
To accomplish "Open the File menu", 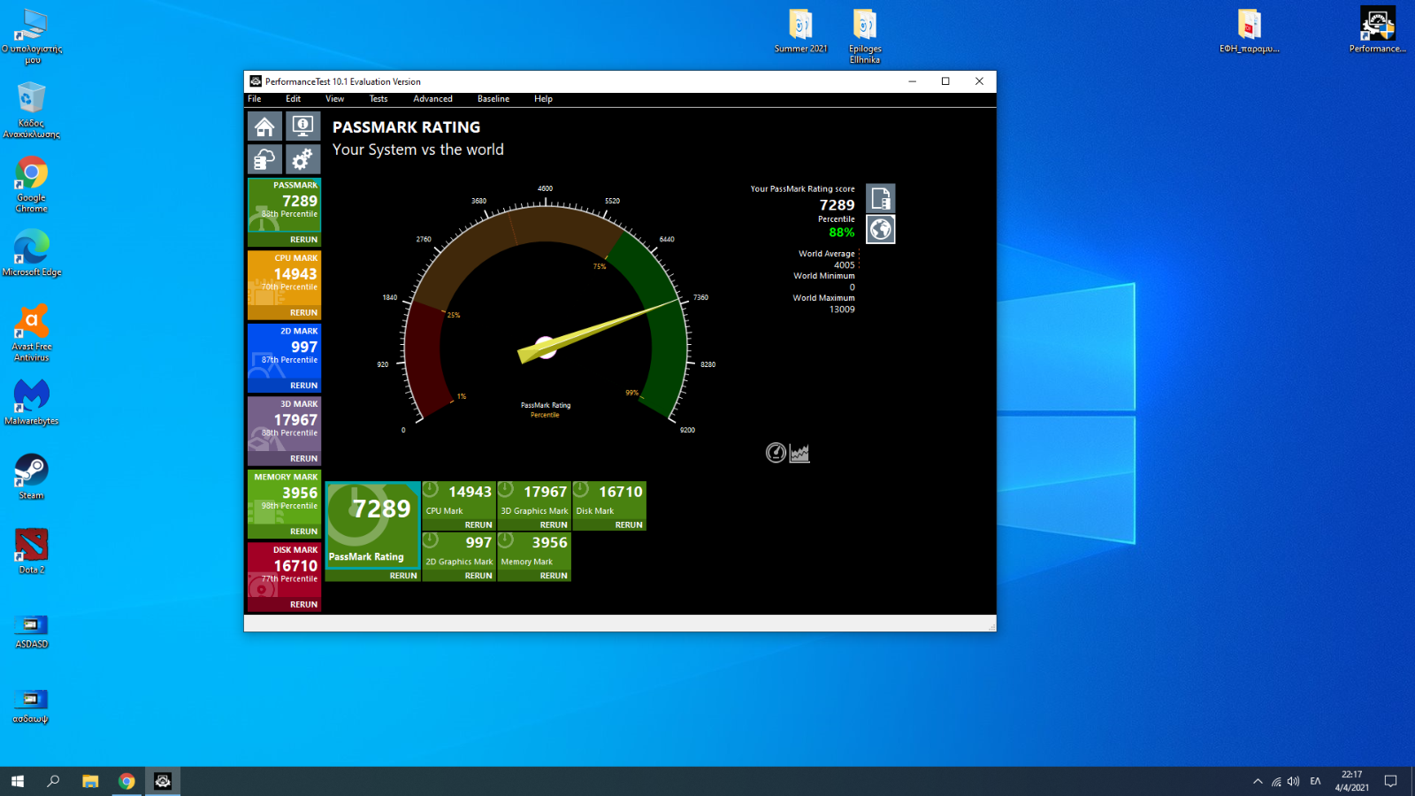I will (255, 99).
